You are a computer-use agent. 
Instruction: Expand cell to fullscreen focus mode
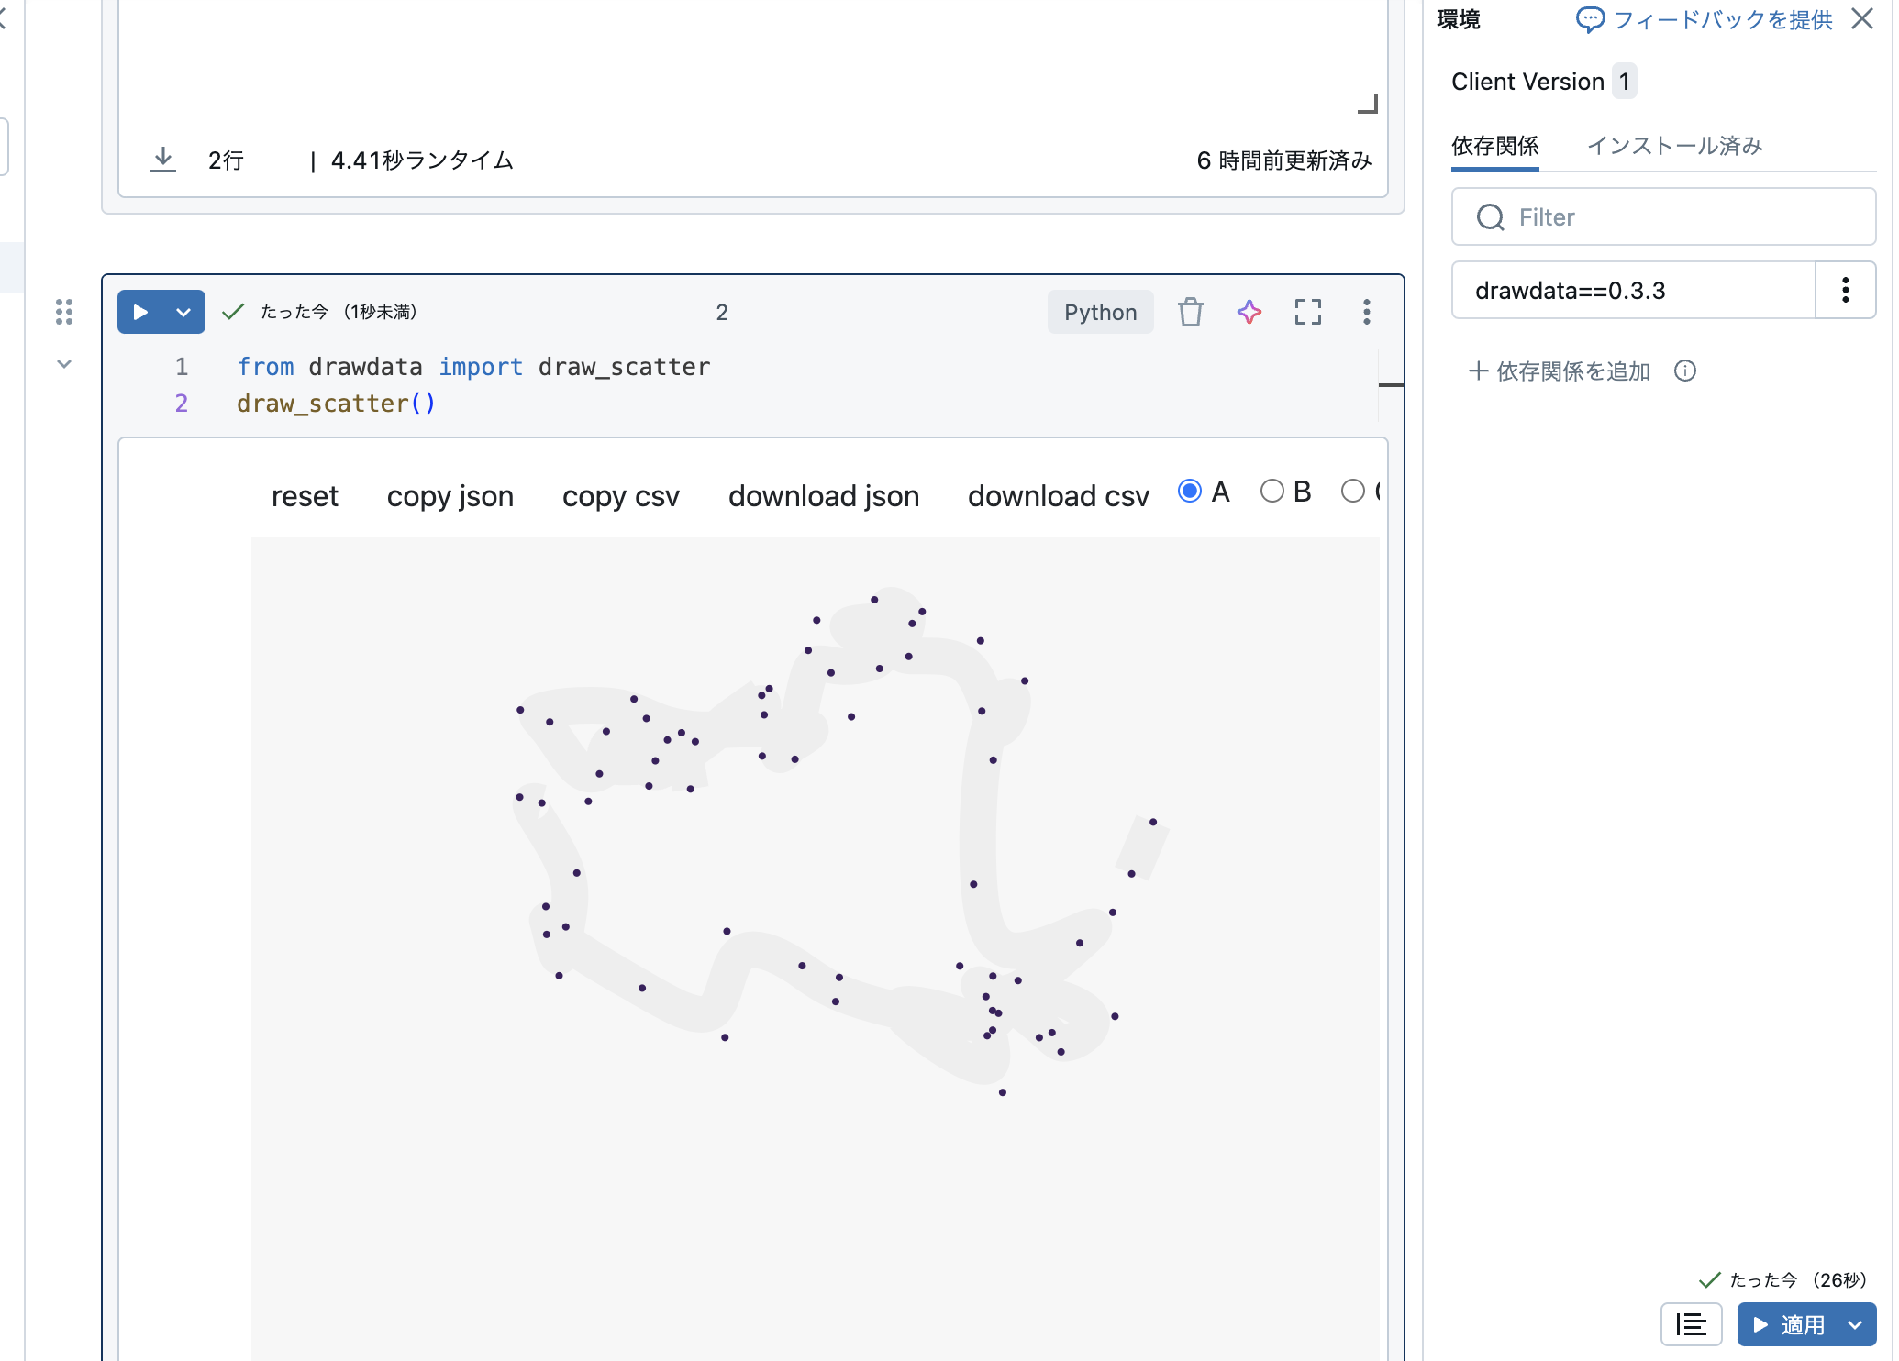coord(1307,313)
